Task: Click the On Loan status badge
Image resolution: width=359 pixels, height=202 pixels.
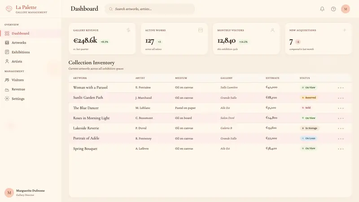Action: tap(309, 138)
